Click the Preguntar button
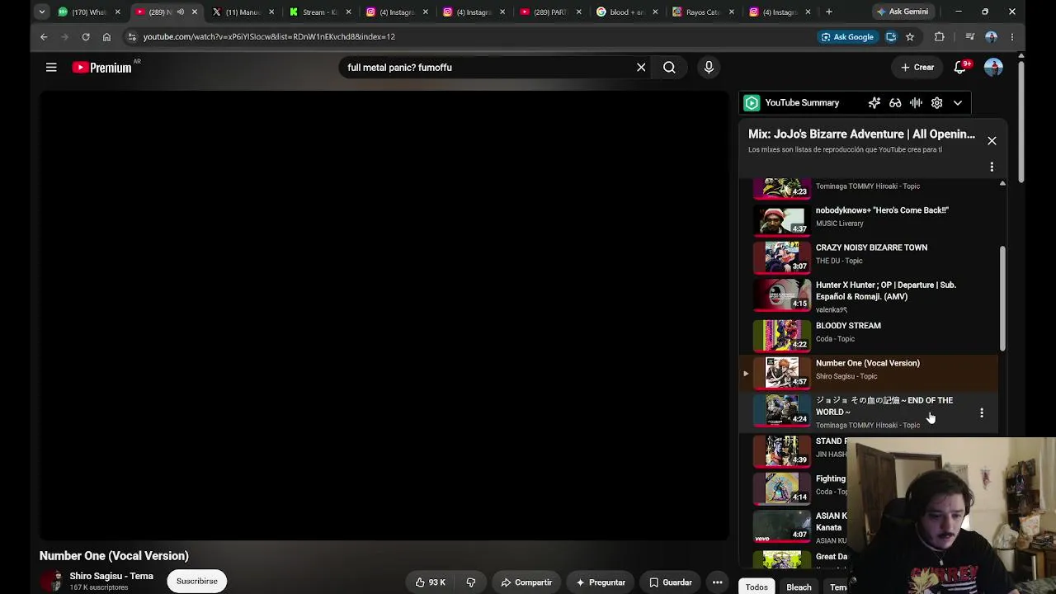Image resolution: width=1056 pixels, height=594 pixels. click(601, 582)
